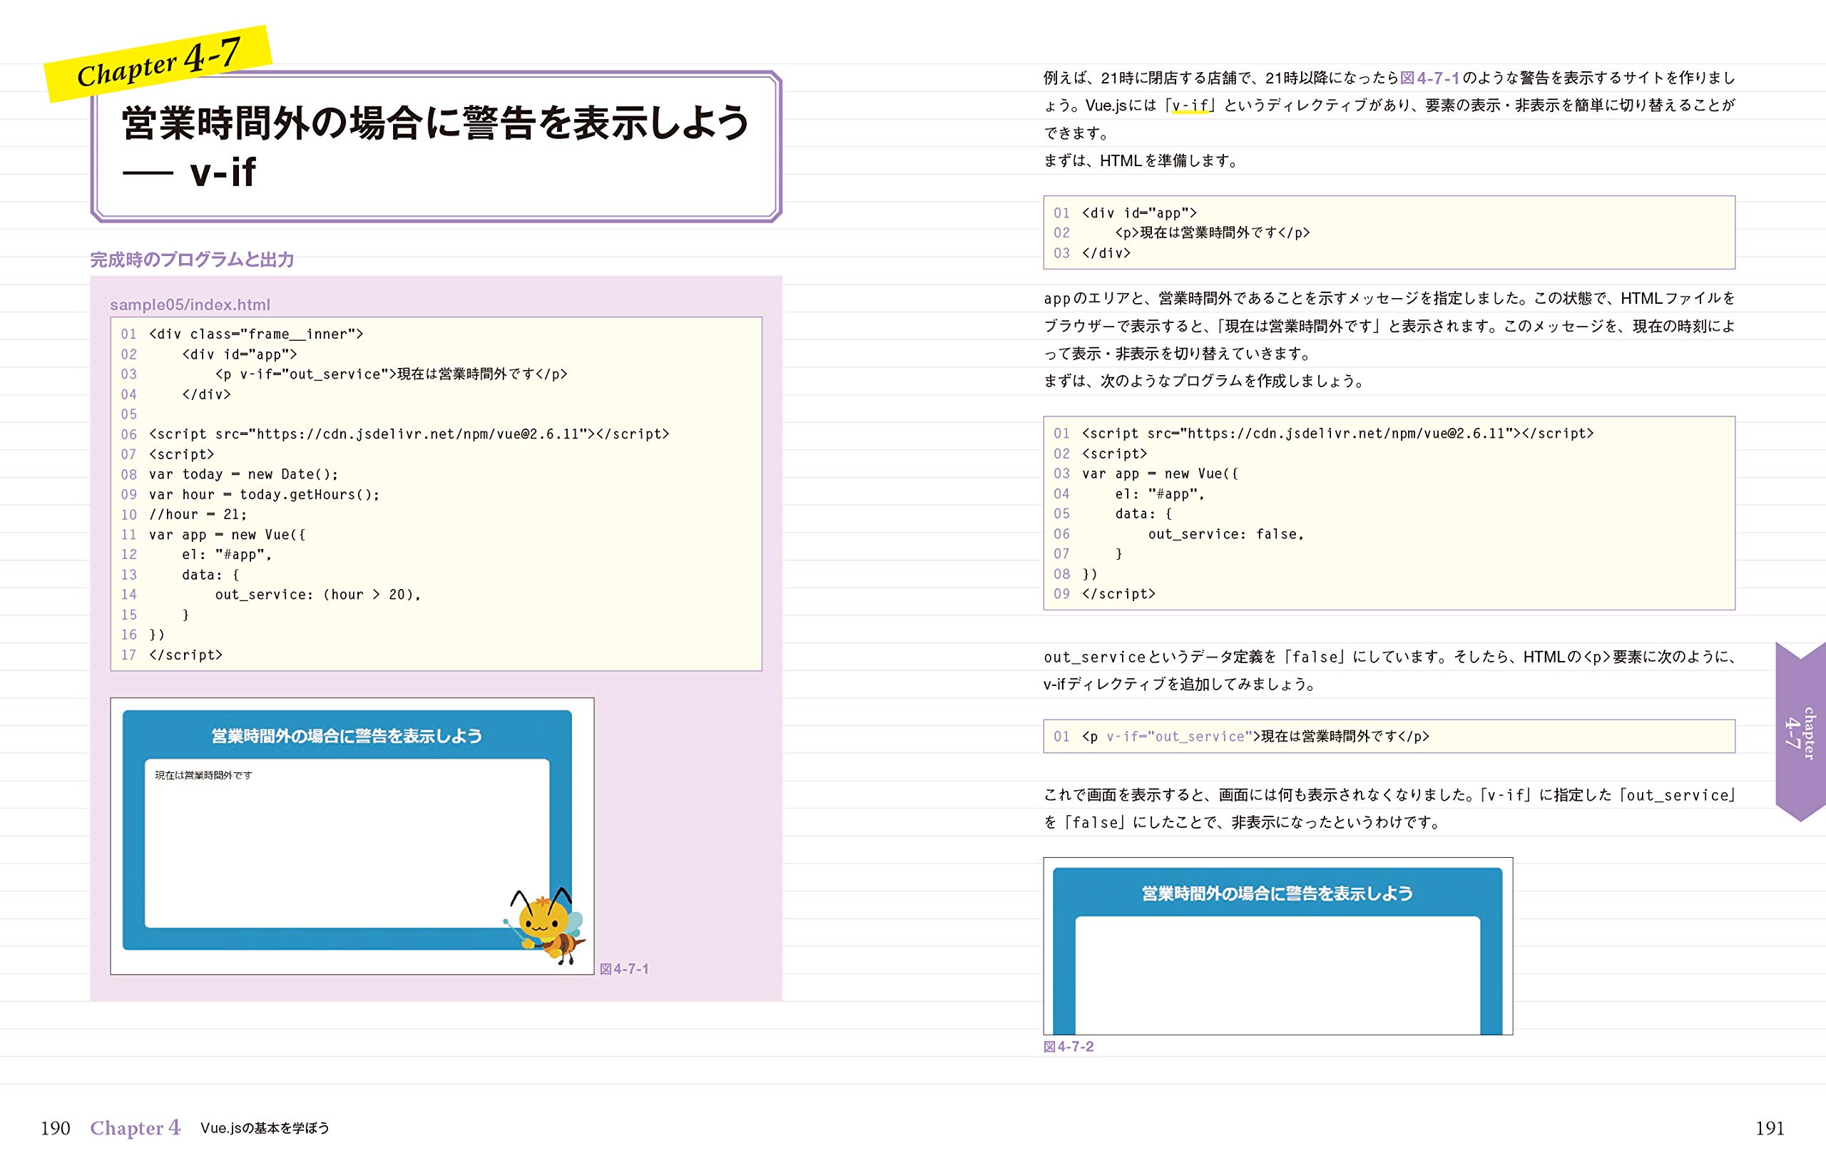Click the paragraph starting appのエリアと

(1389, 326)
